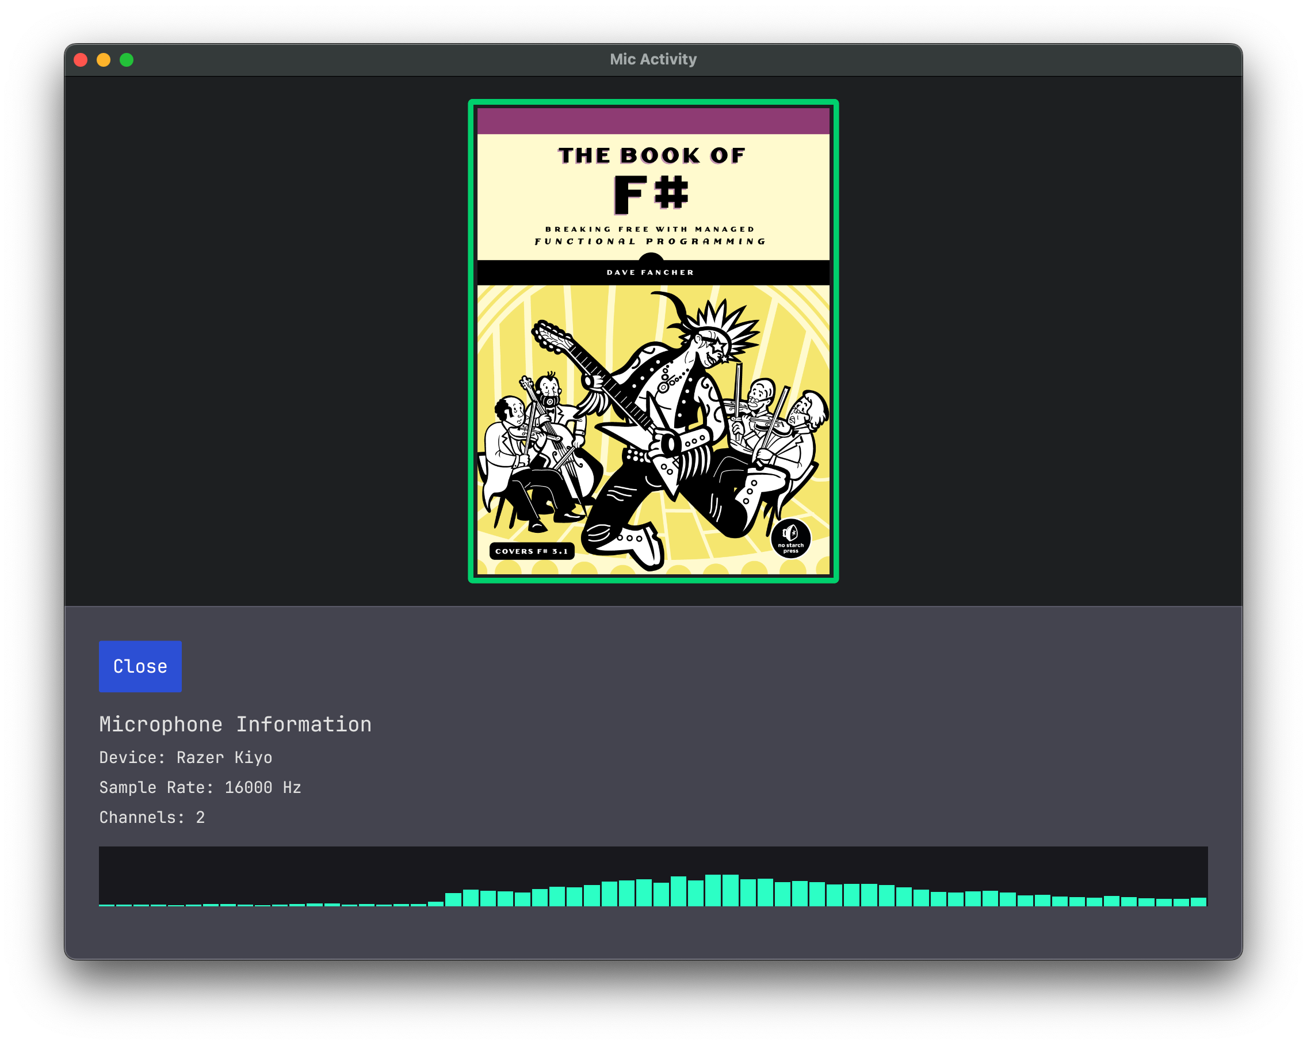Click the cover's subtitle 'Functional Programming' text

tap(651, 241)
